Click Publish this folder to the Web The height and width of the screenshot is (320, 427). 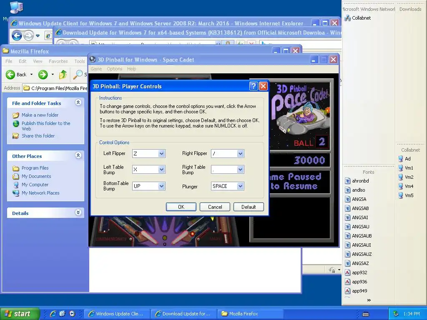46,126
